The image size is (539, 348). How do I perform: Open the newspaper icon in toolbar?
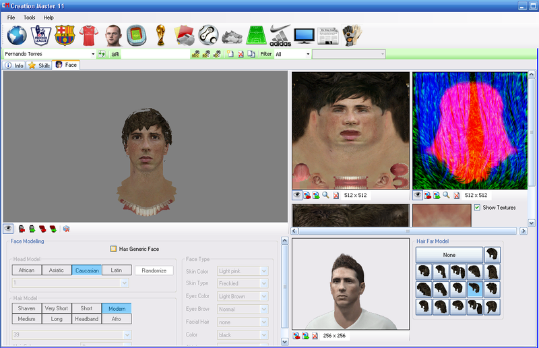[328, 34]
